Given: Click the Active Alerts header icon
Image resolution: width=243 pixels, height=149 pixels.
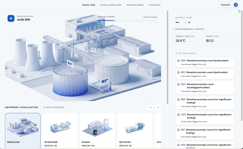Looking at the screenshot, I should 176,53.
